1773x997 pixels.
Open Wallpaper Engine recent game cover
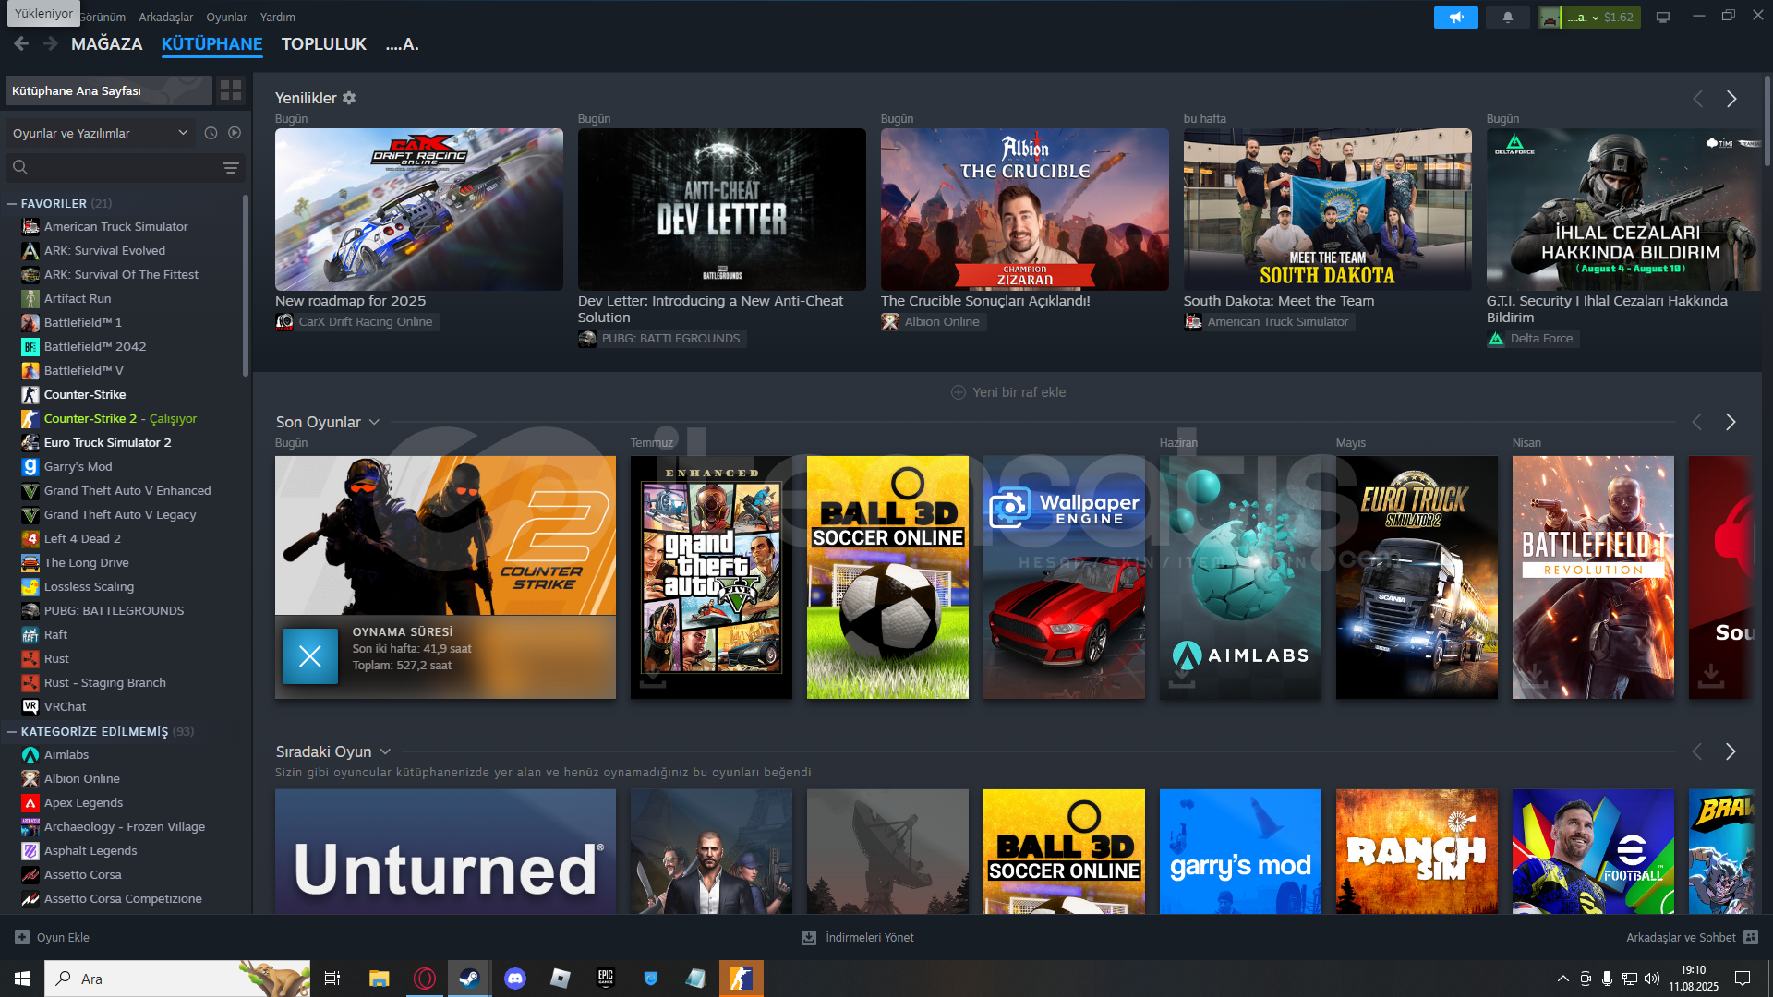click(x=1064, y=577)
